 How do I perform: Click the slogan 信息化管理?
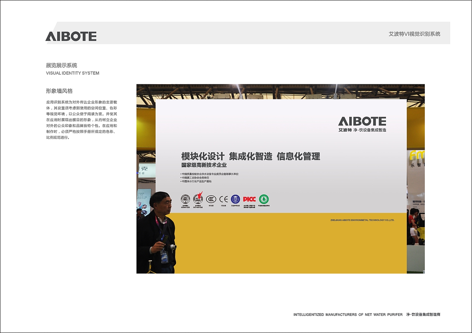click(298, 156)
